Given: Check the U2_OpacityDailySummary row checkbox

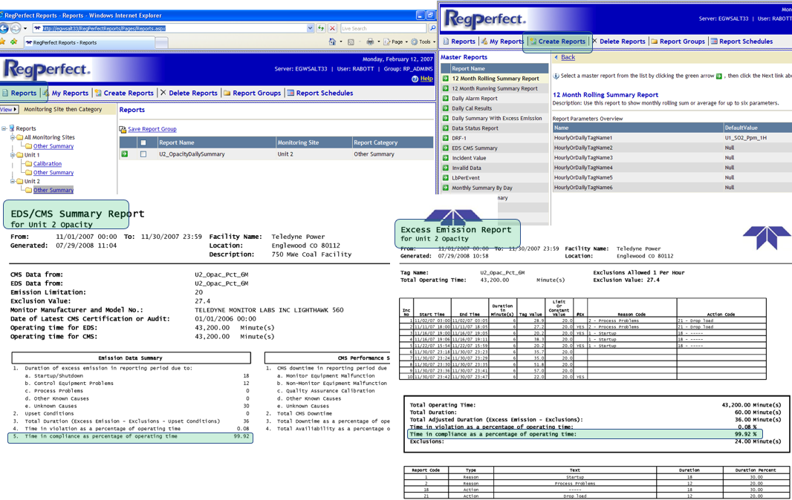Looking at the screenshot, I should point(143,154).
